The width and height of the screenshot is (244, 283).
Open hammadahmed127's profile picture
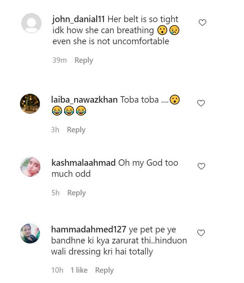[30, 233]
